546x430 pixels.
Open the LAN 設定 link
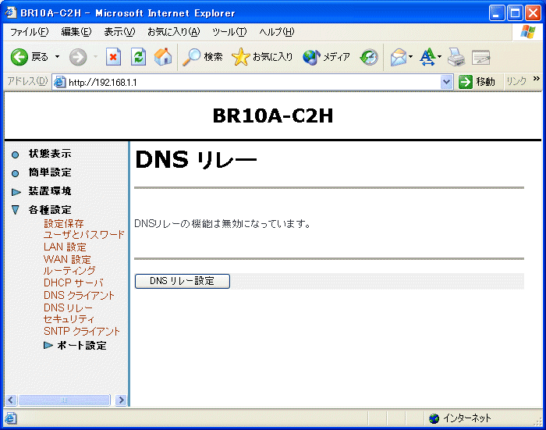tap(65, 247)
